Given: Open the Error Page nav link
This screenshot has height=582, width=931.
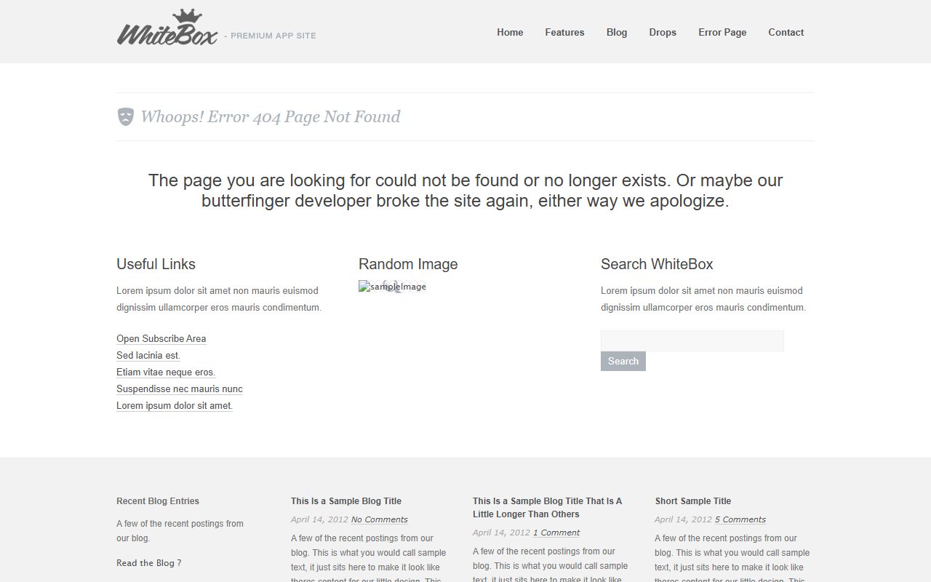Looking at the screenshot, I should tap(722, 32).
